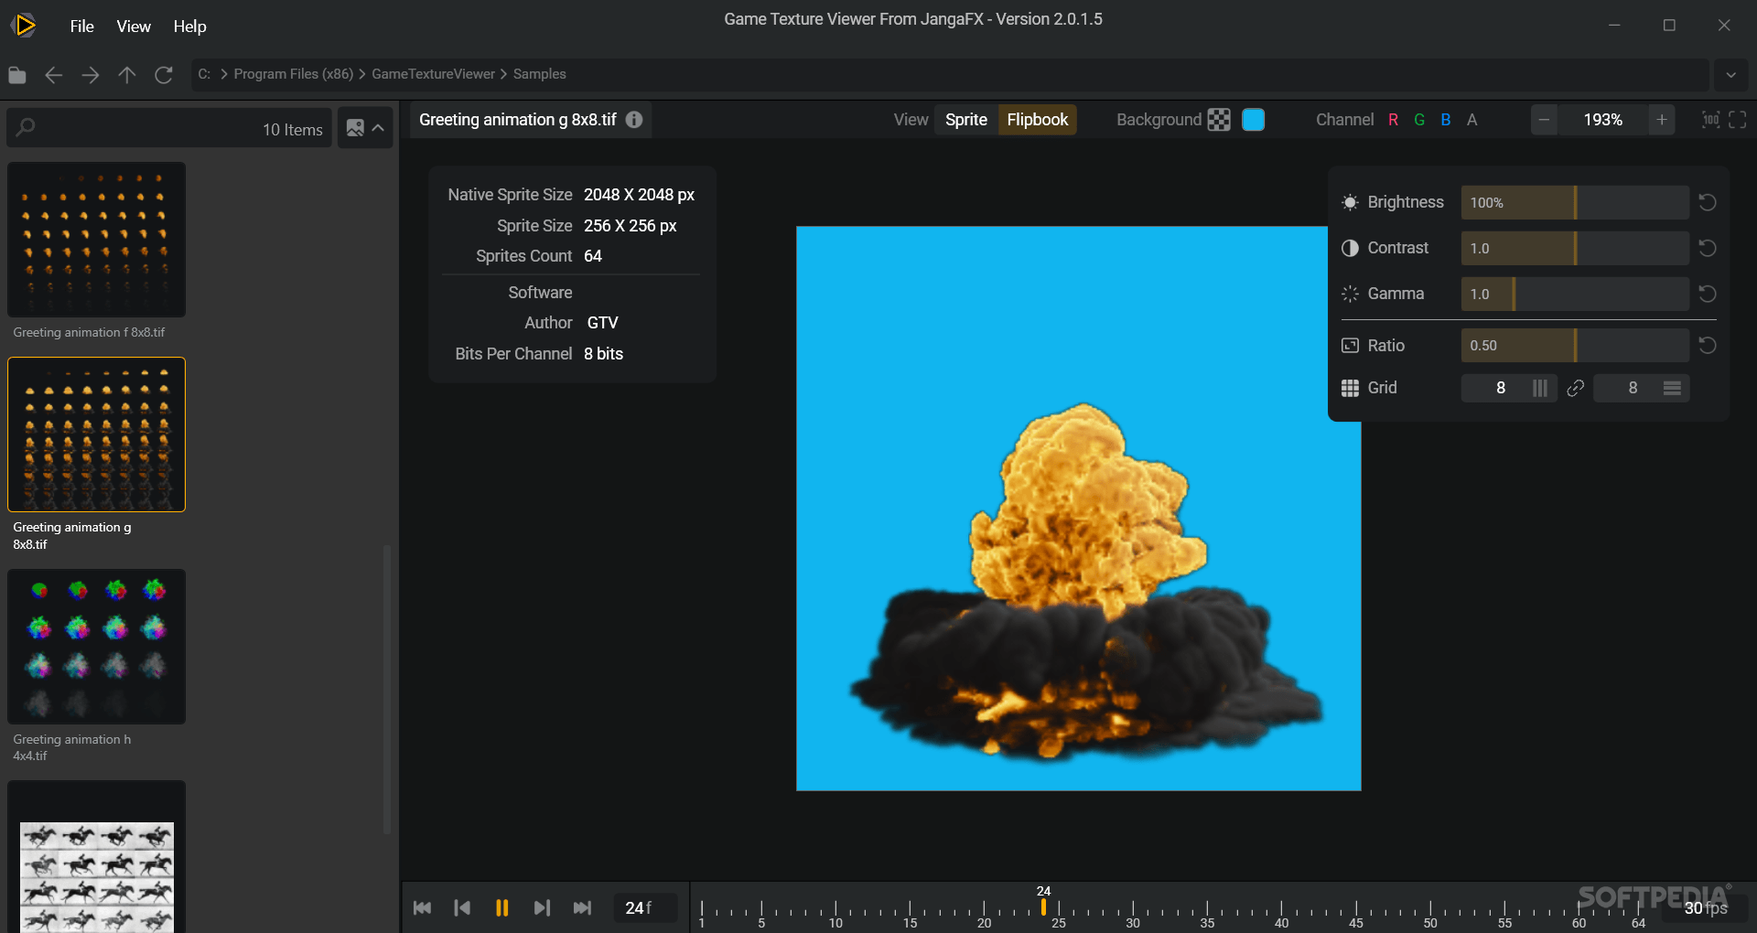The height and width of the screenshot is (933, 1757).
Task: Refresh the current directory
Action: click(164, 75)
